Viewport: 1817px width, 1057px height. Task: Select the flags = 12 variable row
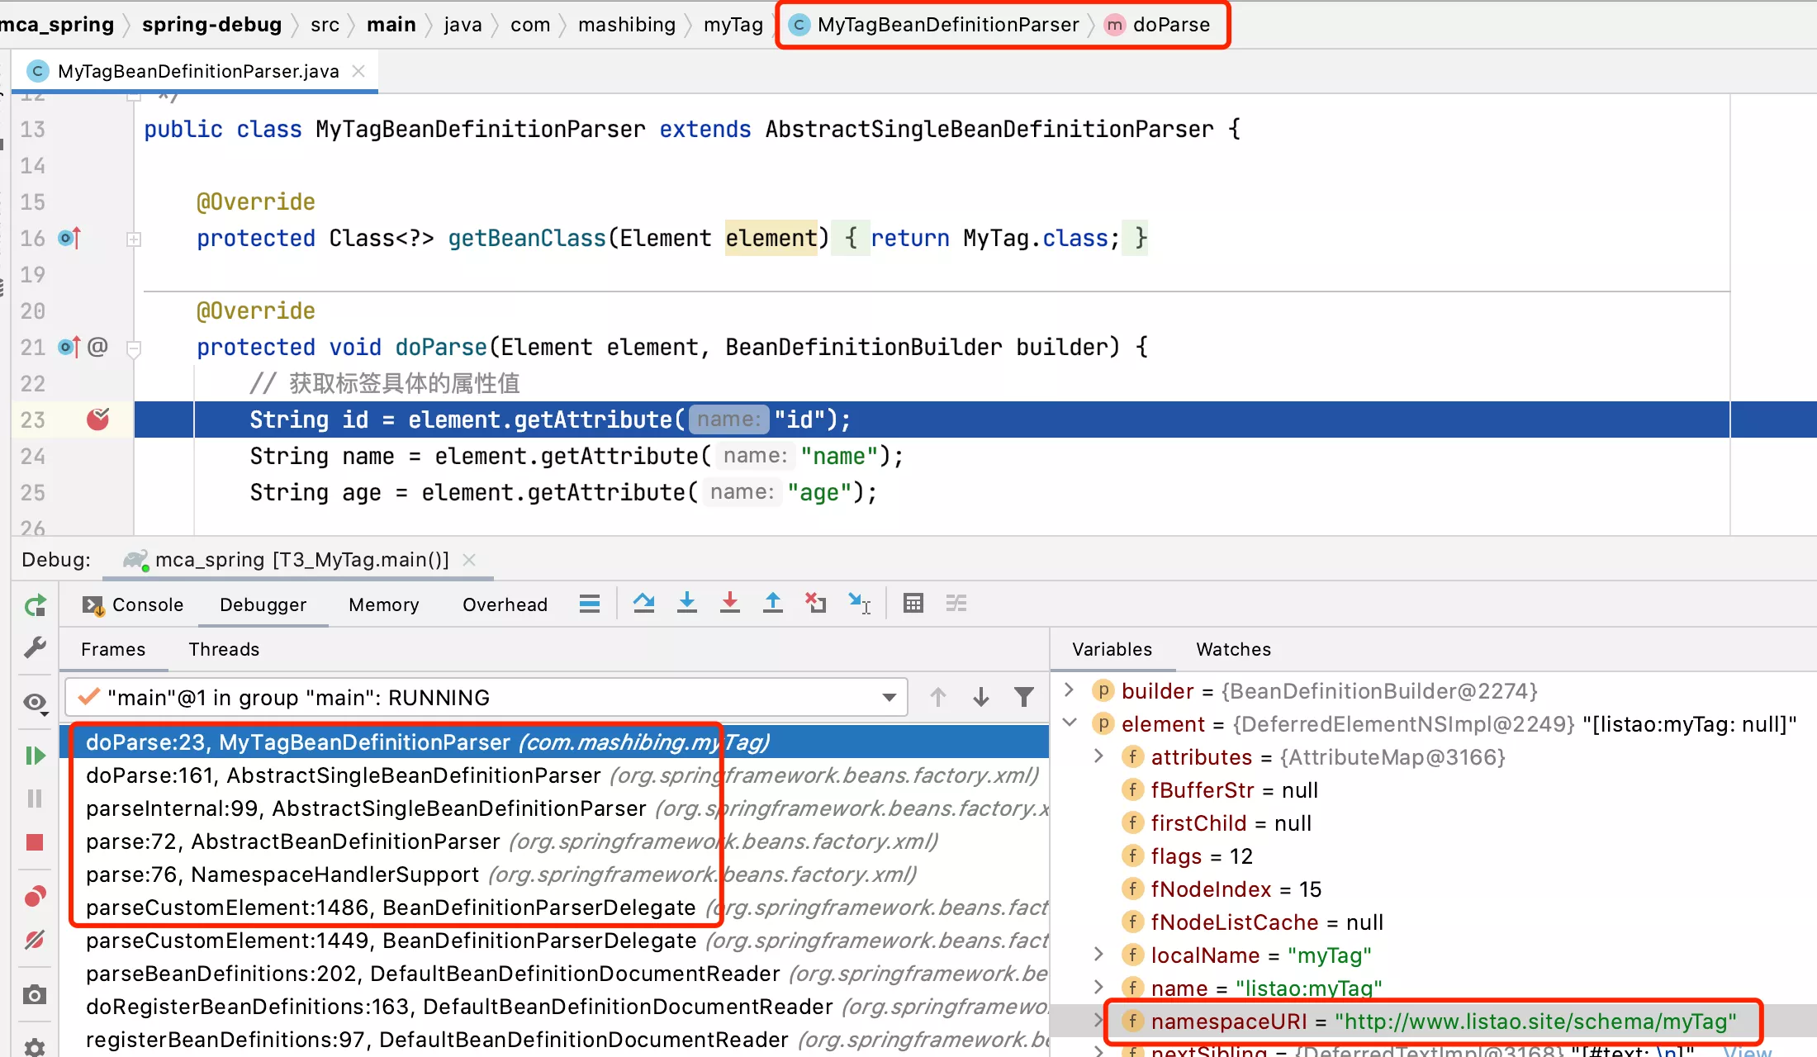[1434, 856]
